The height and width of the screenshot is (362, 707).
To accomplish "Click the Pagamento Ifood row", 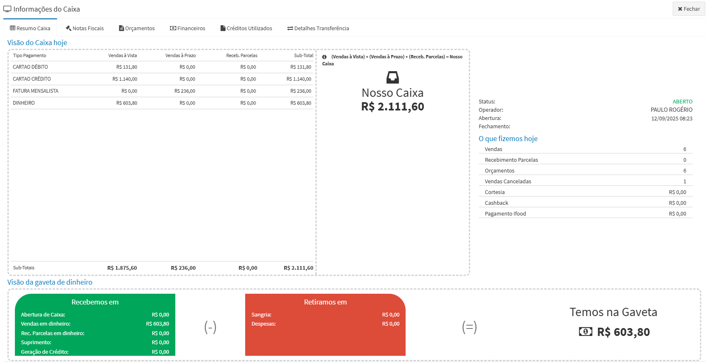I will coord(585,213).
